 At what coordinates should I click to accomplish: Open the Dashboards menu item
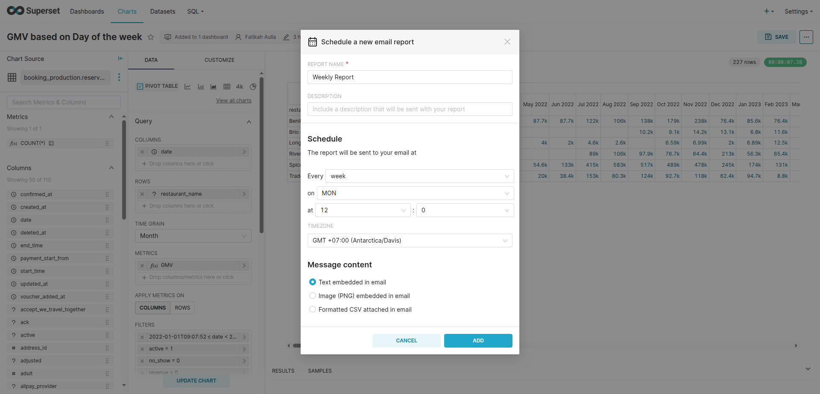pos(87,12)
